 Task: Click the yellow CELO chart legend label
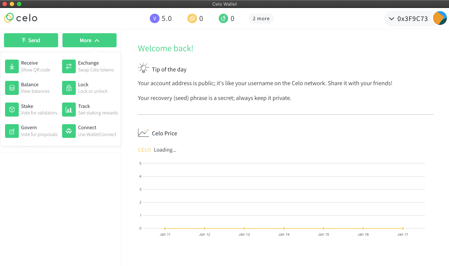(144, 150)
